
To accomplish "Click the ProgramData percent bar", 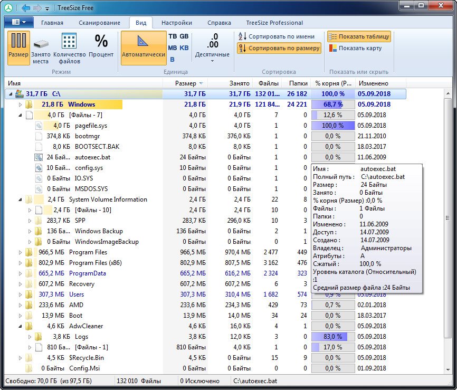I will [x=332, y=273].
